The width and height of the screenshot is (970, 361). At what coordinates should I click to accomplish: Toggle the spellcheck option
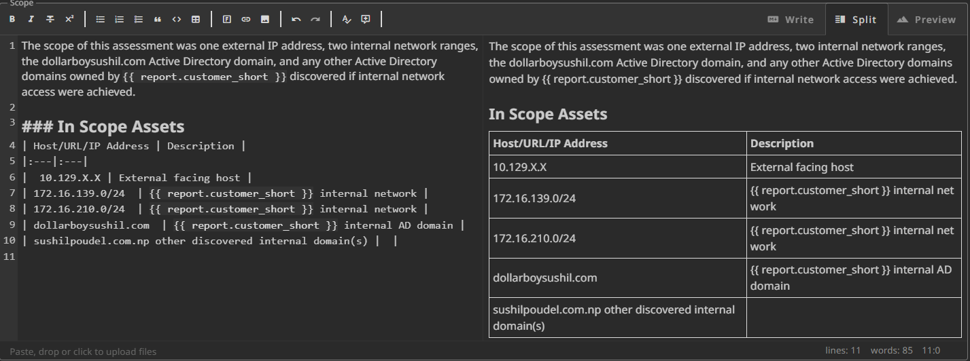point(347,20)
